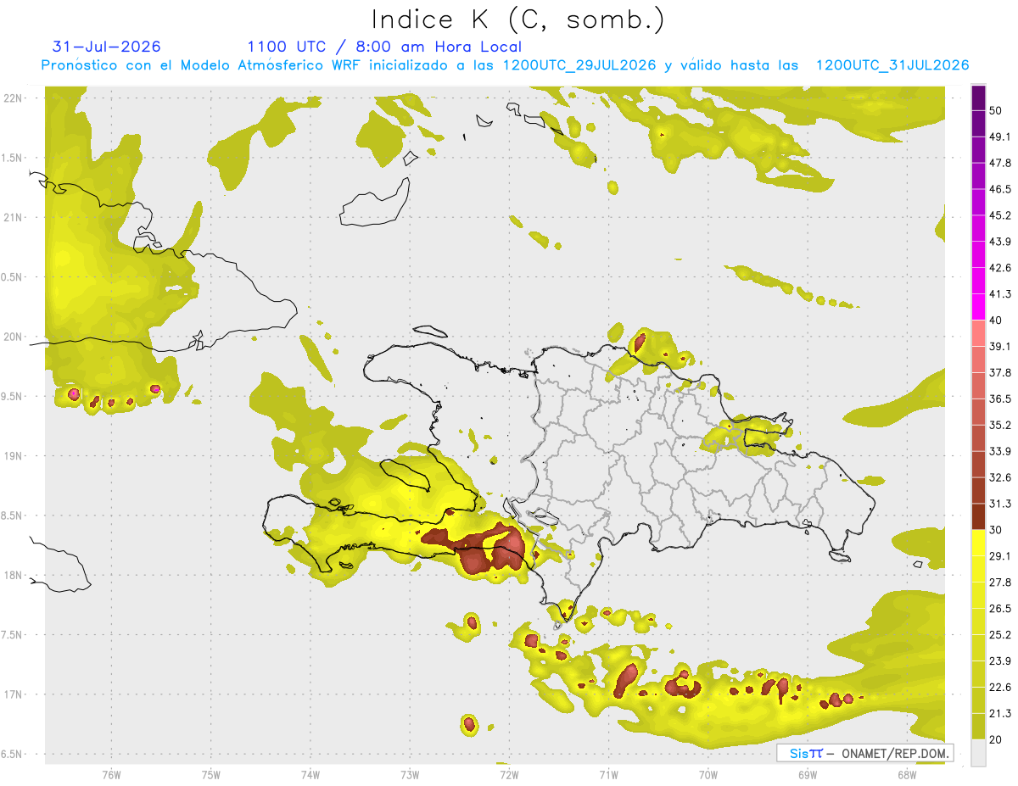1018x786 pixels.
Task: Click the "17N" latitude label
Action: tap(14, 694)
